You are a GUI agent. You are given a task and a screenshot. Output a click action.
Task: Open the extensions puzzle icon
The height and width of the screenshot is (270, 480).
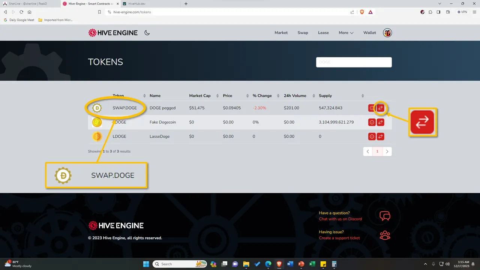[x=430, y=12]
